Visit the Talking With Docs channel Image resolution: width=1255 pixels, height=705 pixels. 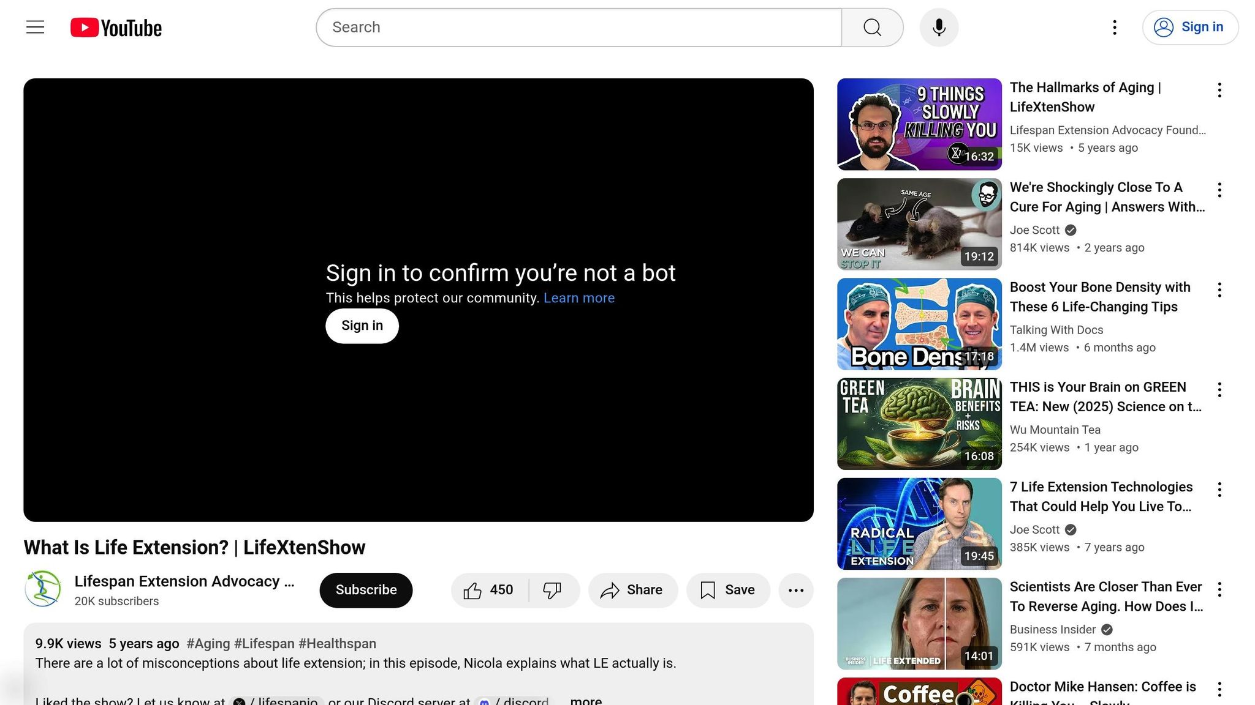coord(1056,330)
